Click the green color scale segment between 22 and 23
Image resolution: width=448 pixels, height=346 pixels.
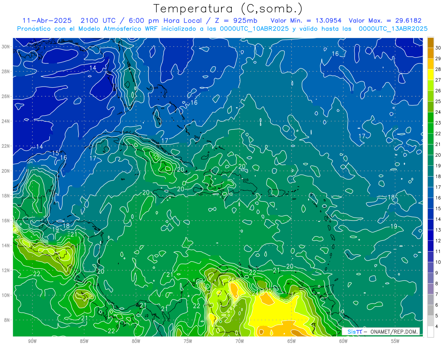tap(430, 128)
